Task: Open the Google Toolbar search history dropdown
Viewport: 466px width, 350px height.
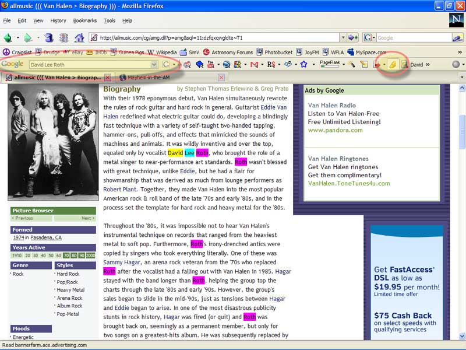Action: 154,64
